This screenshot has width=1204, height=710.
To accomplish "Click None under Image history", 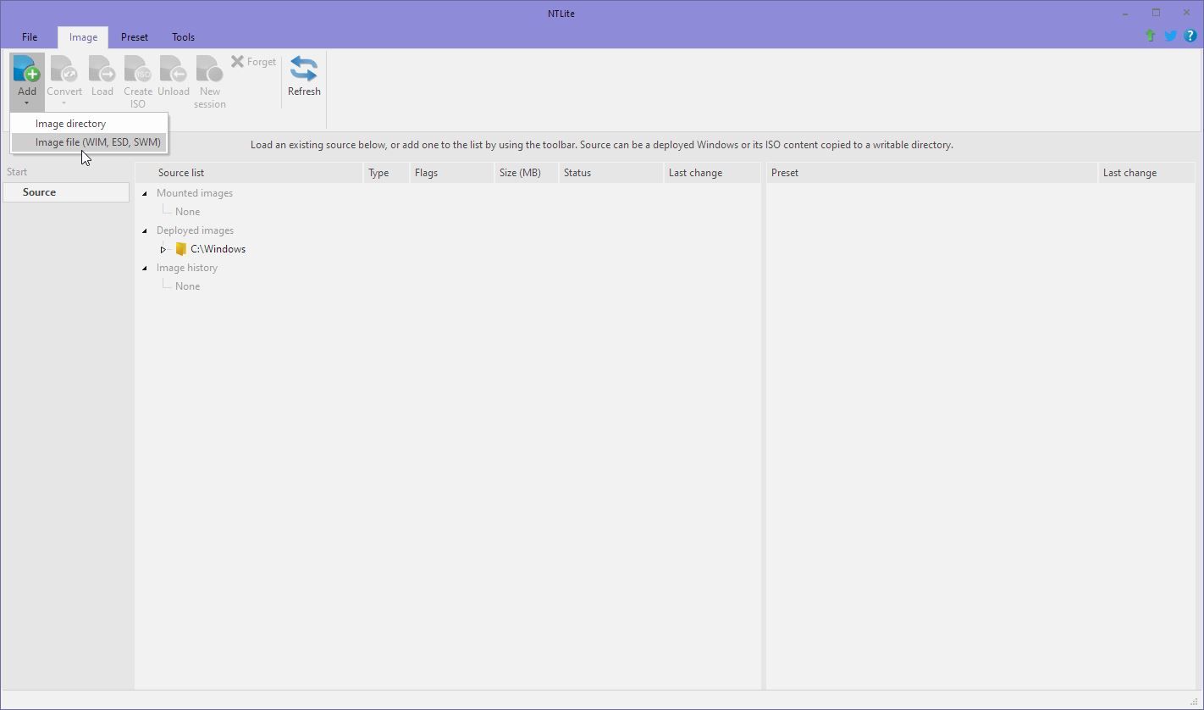I will click(x=187, y=286).
